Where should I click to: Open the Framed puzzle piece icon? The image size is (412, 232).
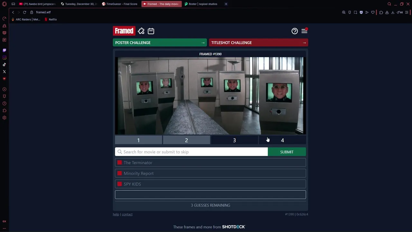coord(141,31)
